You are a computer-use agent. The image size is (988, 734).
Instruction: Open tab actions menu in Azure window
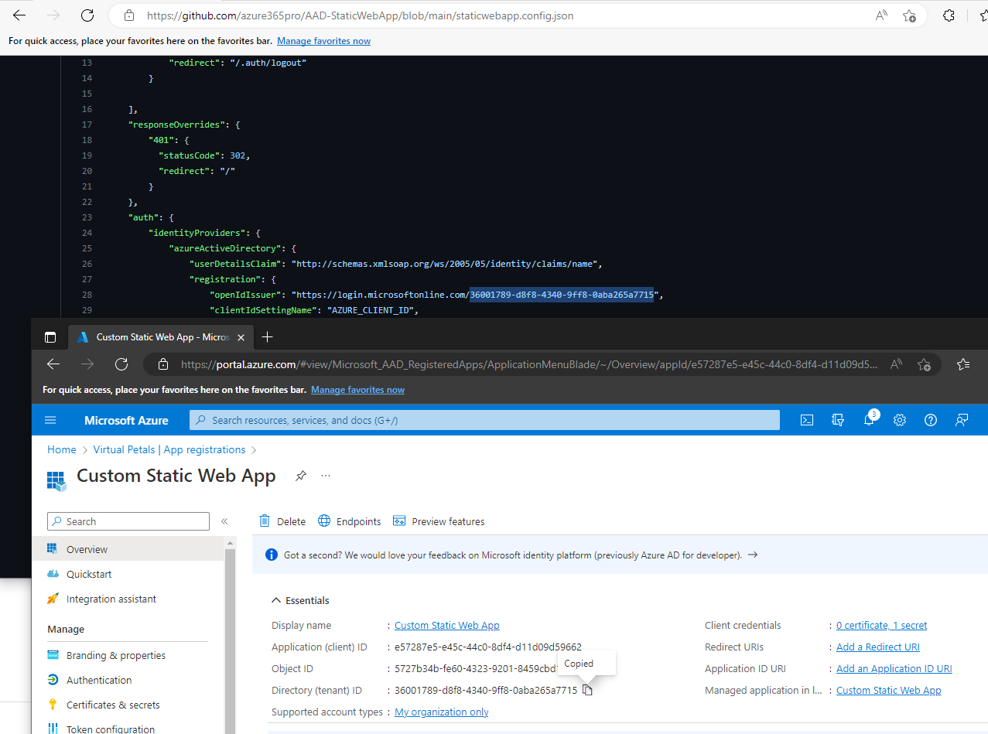[50, 337]
